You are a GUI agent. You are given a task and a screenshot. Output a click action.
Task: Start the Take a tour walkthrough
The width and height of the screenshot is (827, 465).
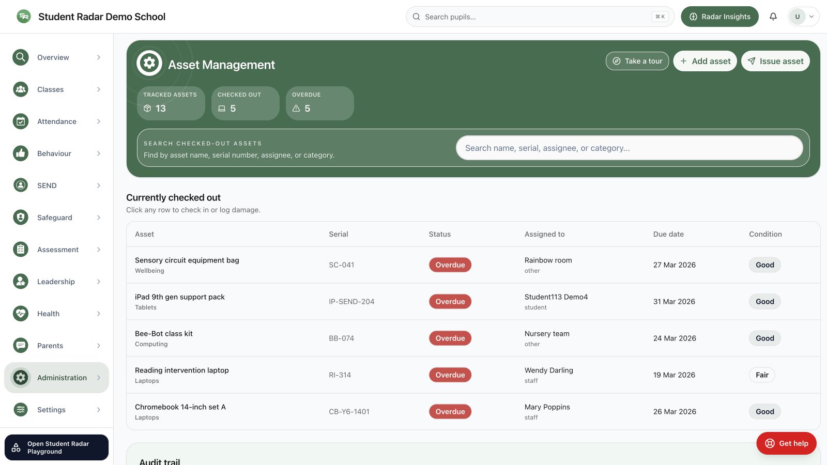pos(637,61)
